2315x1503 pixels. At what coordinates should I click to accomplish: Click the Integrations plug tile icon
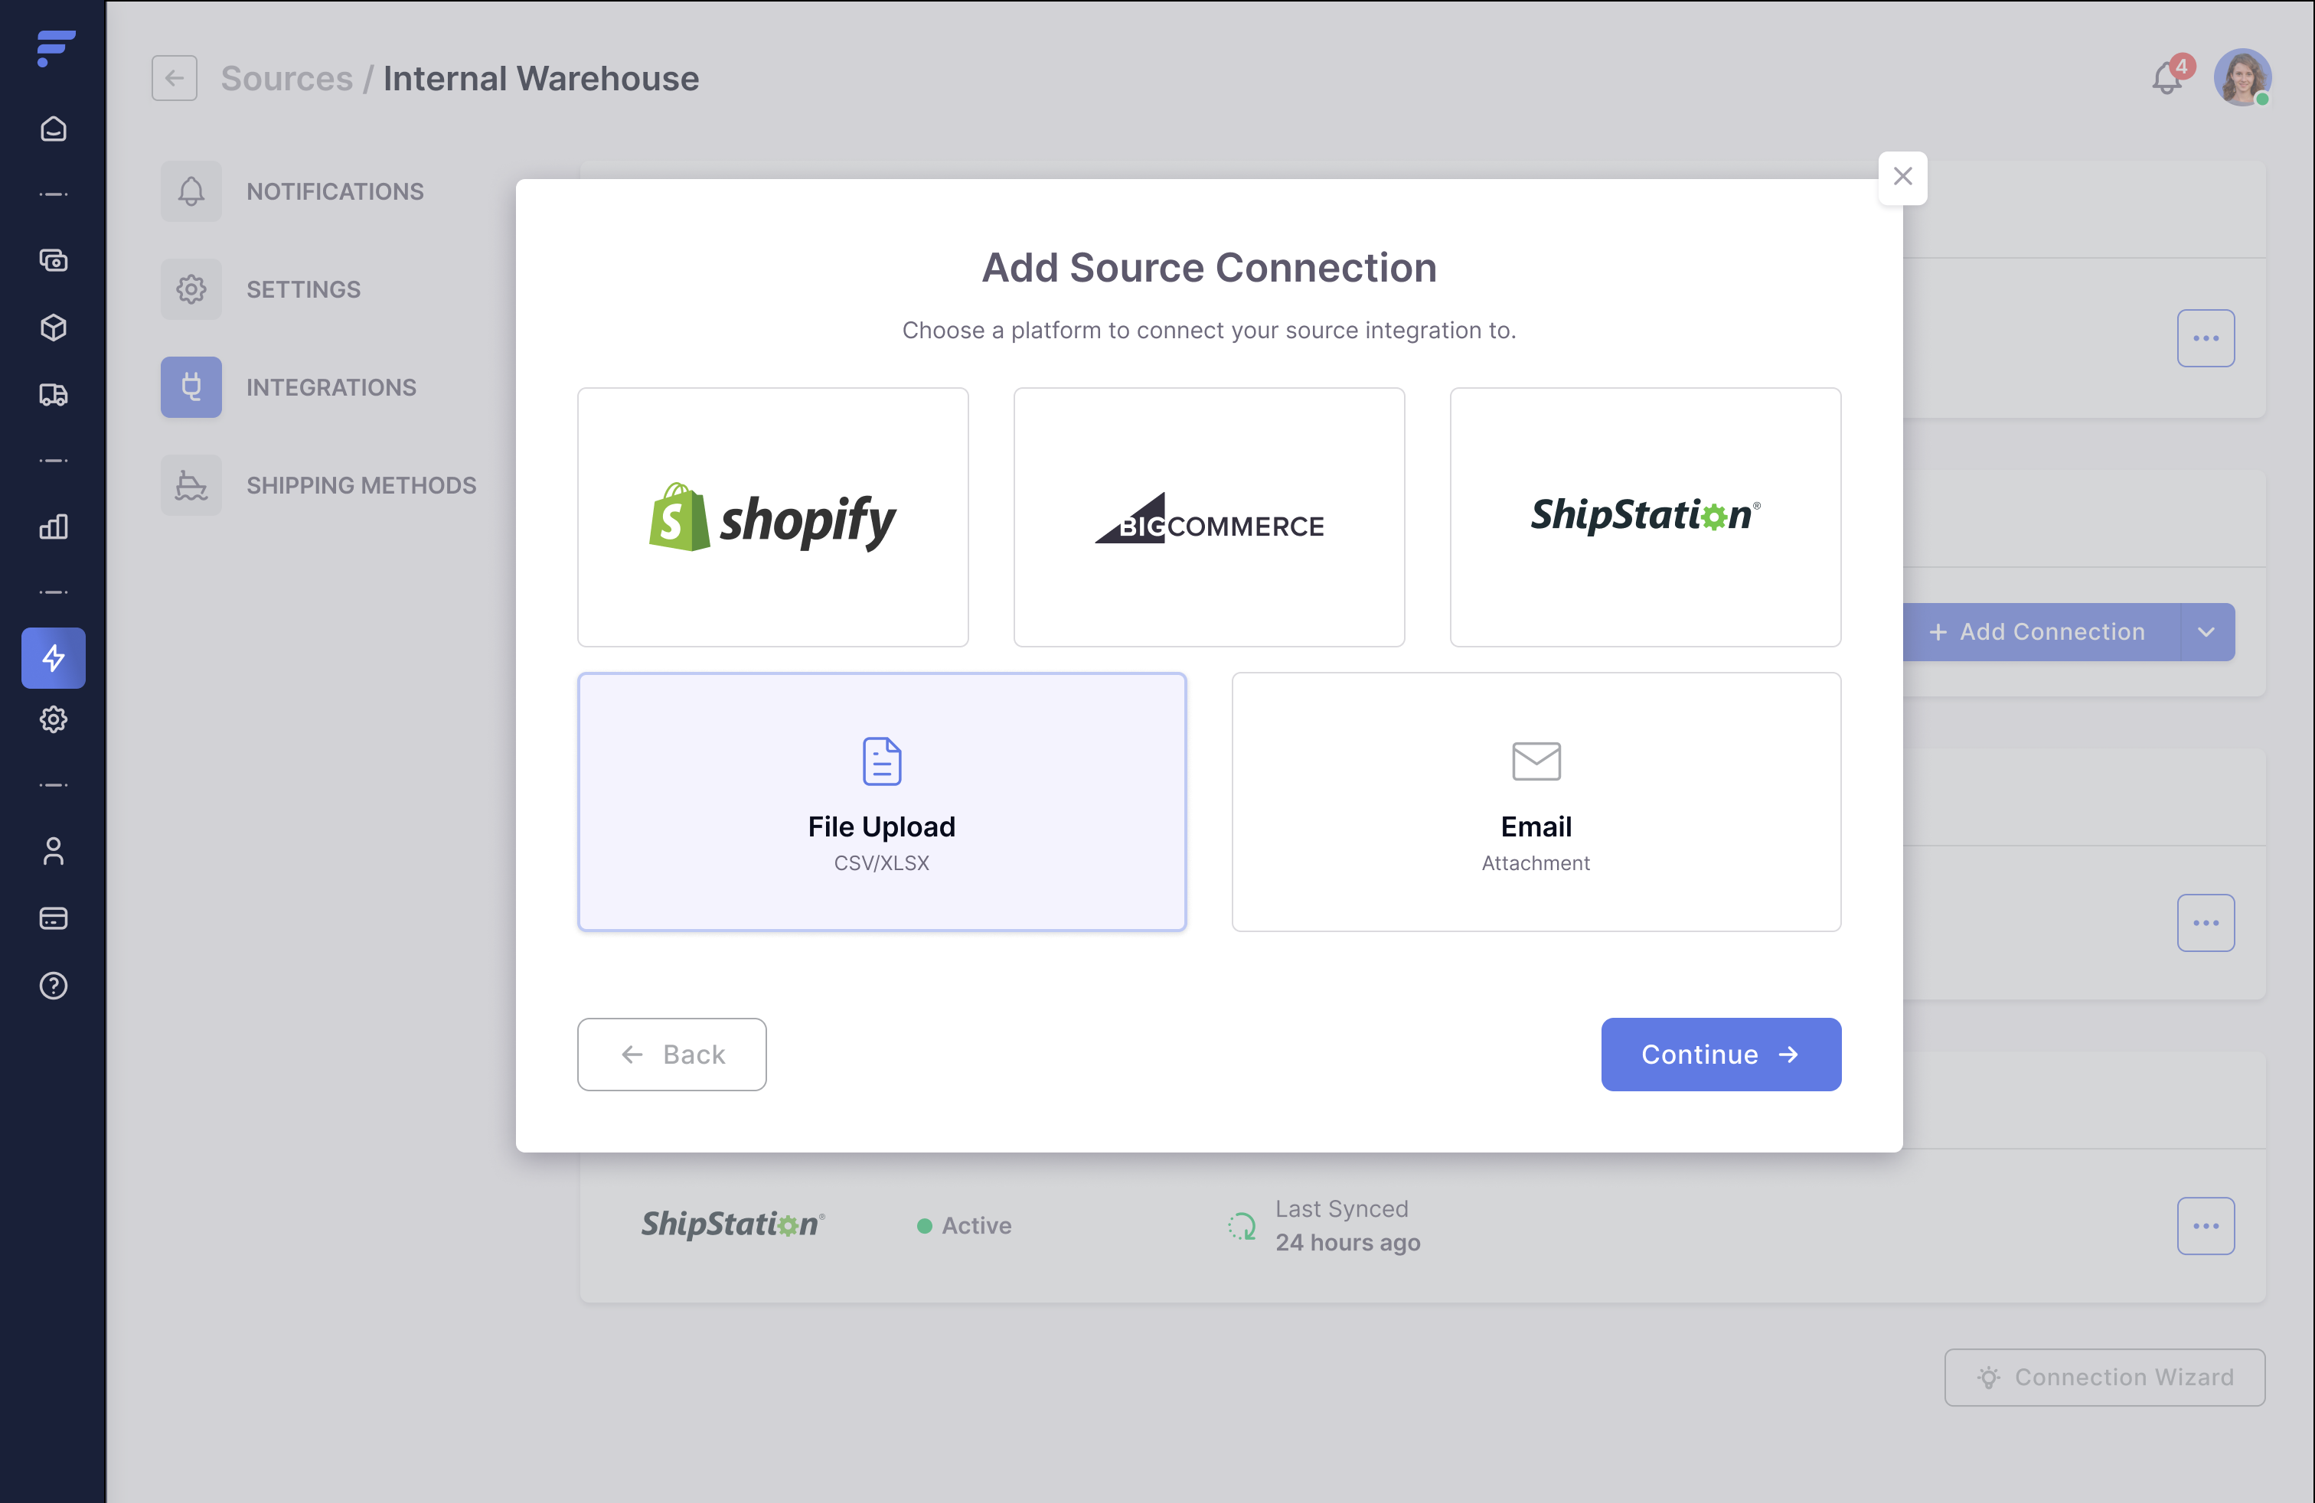pos(191,387)
